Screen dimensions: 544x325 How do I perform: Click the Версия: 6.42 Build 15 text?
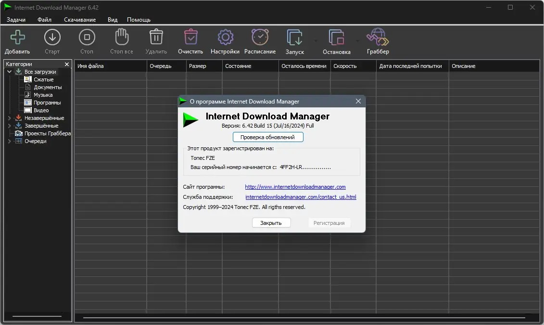point(267,126)
